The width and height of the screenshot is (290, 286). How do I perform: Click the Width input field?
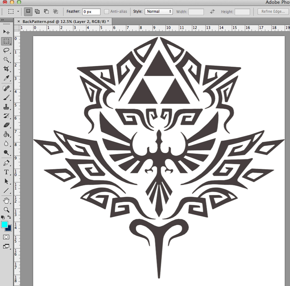(196, 12)
